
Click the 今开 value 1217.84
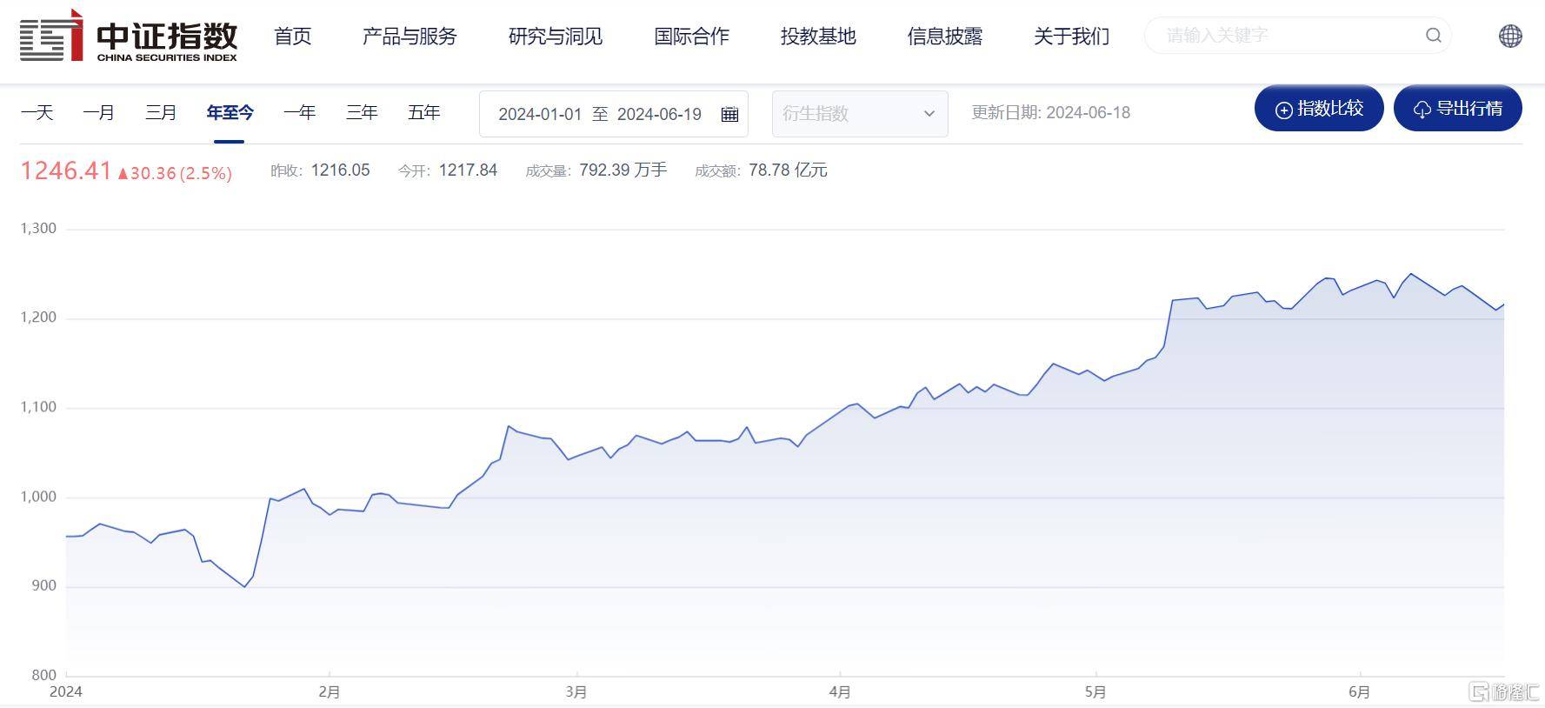[x=468, y=170]
